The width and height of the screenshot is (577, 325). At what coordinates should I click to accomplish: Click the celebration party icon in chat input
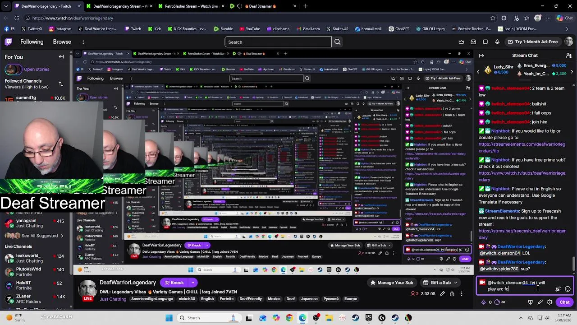[558, 289]
